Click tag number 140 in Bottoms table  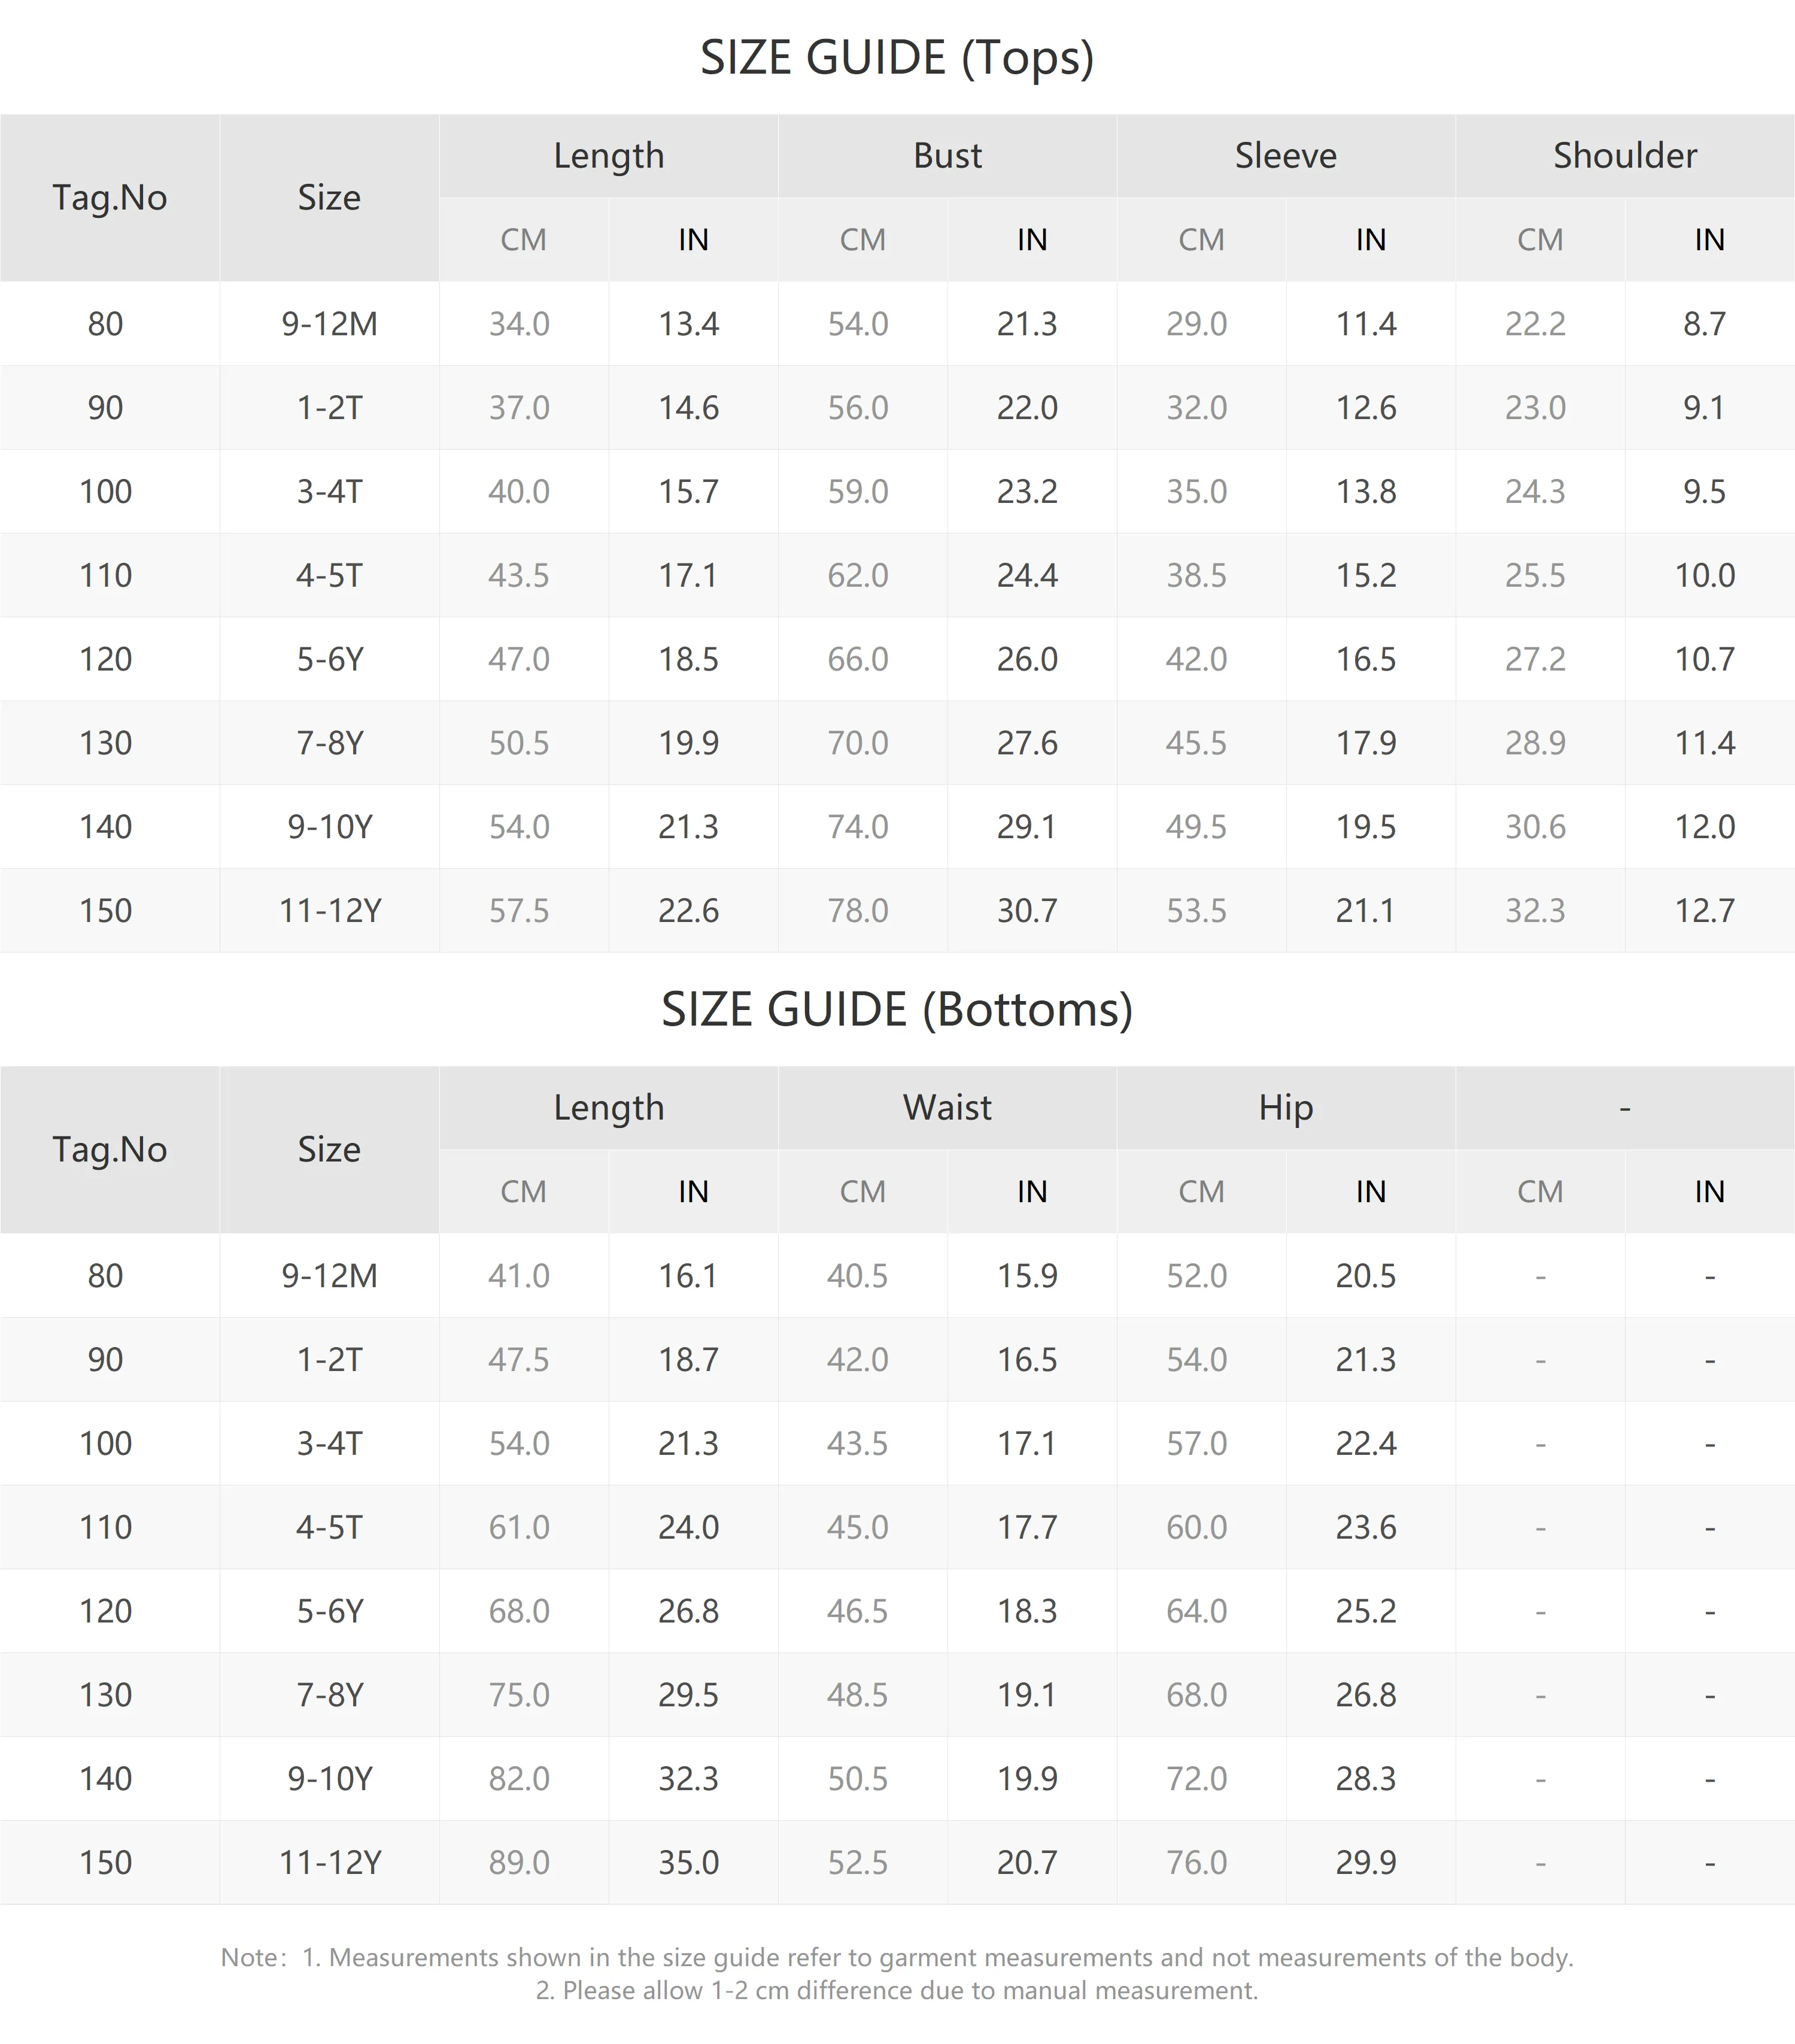pyautogui.click(x=106, y=1778)
